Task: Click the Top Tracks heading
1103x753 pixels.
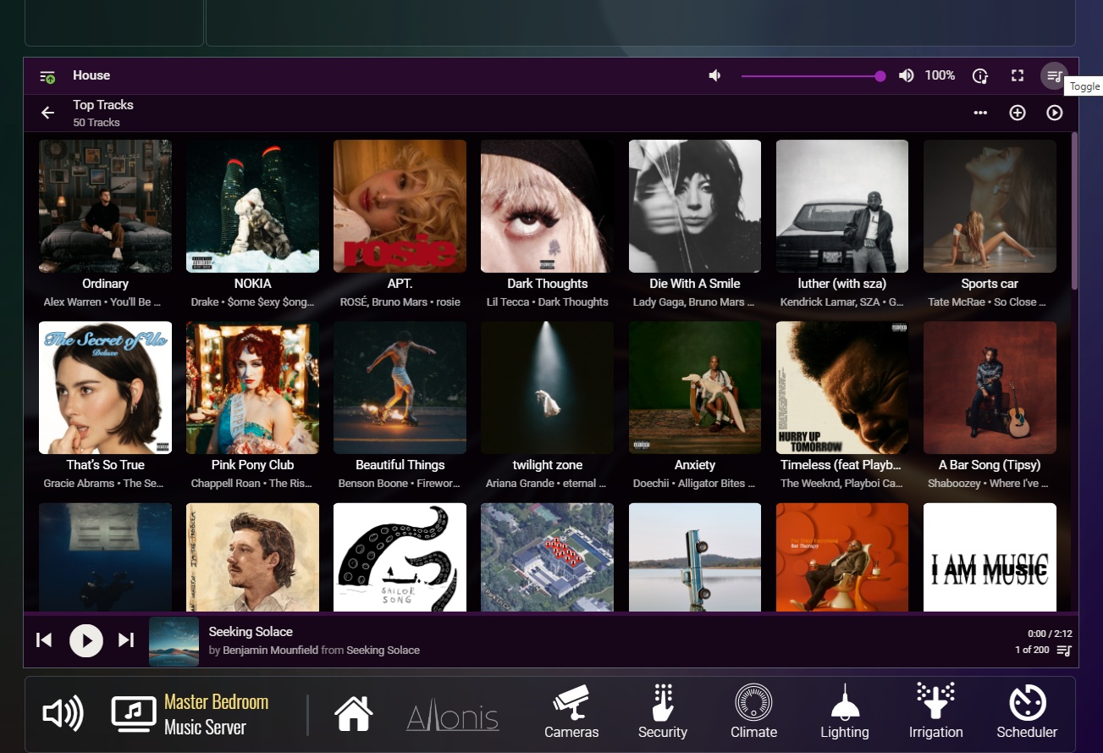Action: [103, 105]
